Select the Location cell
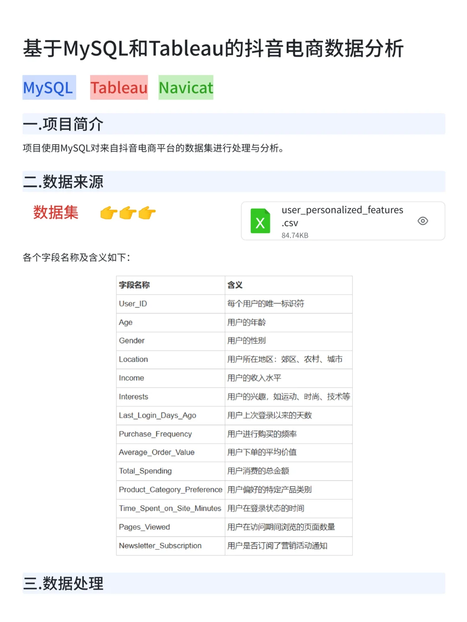This screenshot has height=622, width=467. [170, 359]
